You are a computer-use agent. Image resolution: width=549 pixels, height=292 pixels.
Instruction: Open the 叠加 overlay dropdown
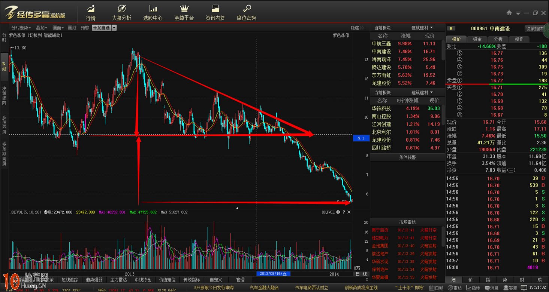(x=41, y=28)
